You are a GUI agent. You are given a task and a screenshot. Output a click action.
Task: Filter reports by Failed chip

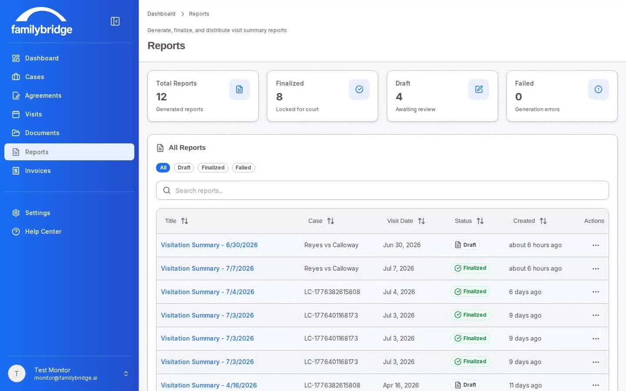coord(243,168)
